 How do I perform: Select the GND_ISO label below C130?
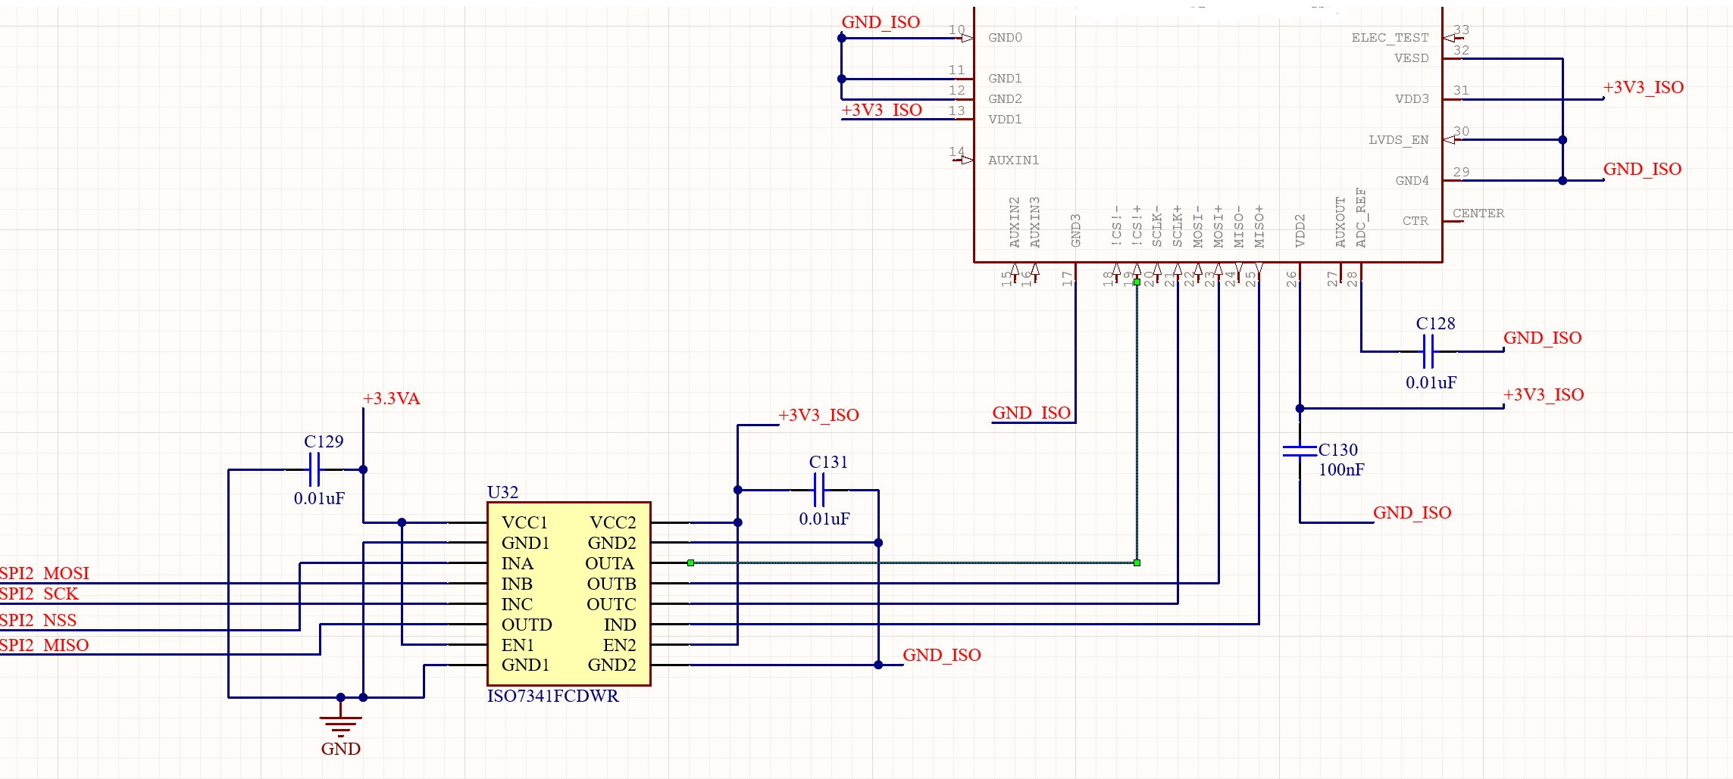pos(1412,513)
